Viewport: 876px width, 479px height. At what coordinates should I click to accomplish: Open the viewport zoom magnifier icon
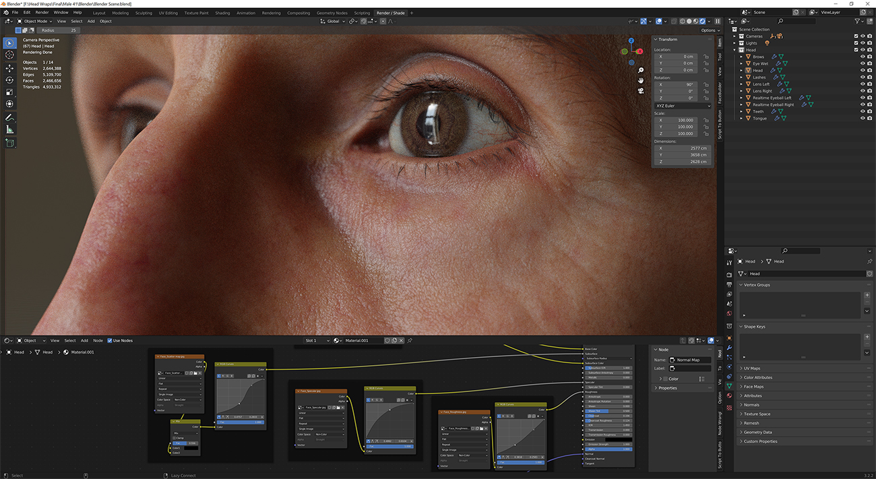[640, 69]
